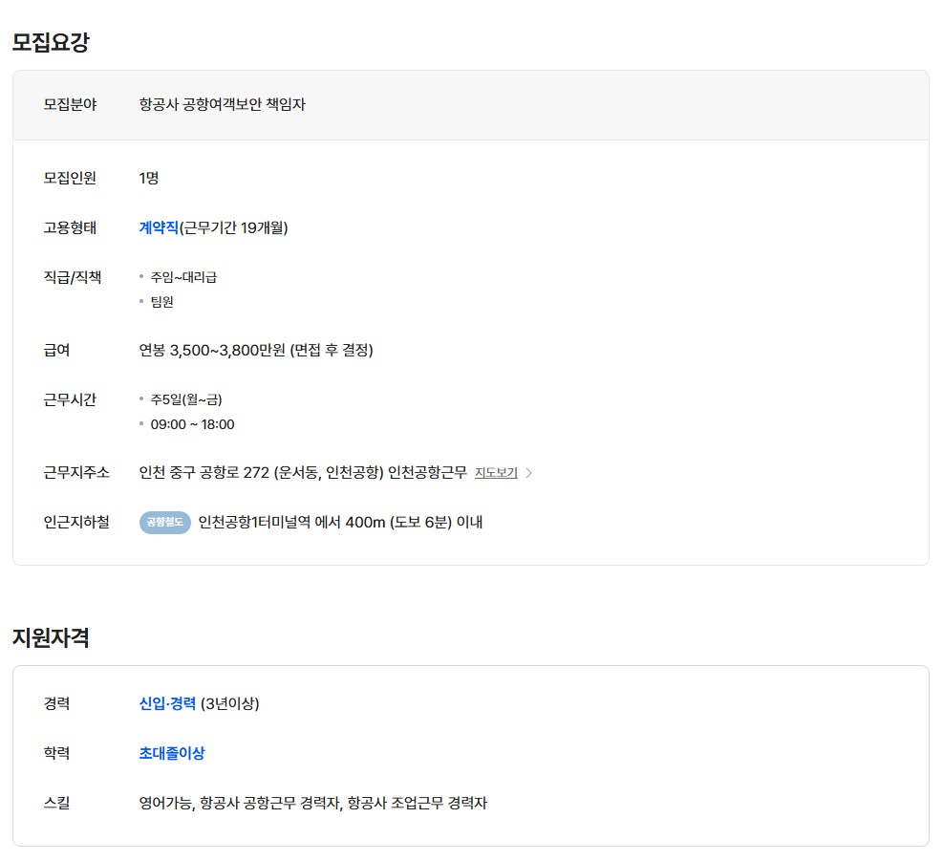Click the 주5일(월~금) bullet item
943x861 pixels.
[186, 399]
